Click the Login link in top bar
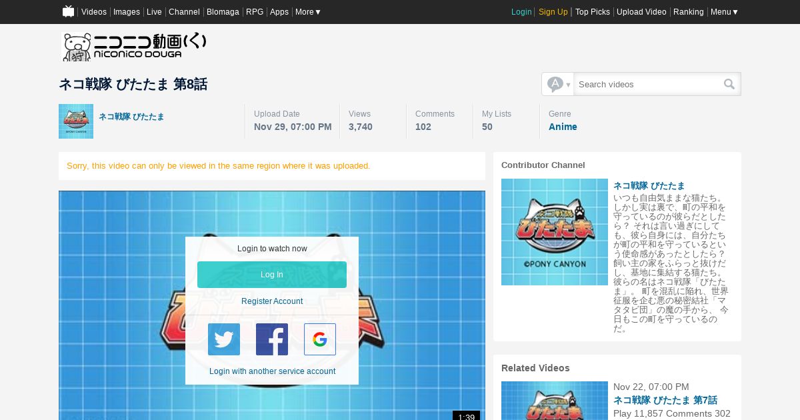The image size is (800, 420). coord(521,12)
